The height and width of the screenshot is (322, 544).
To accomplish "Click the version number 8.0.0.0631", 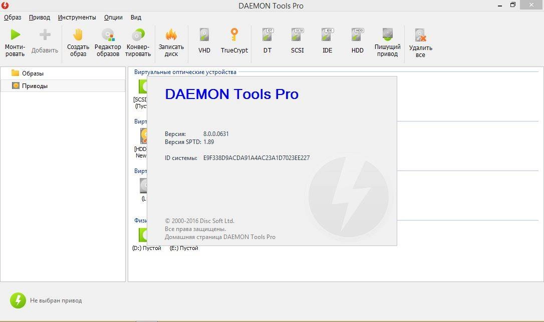I will [216, 134].
